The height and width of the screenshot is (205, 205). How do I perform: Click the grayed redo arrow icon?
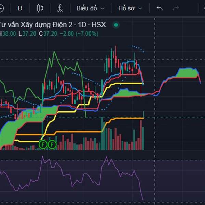tap(176, 8)
